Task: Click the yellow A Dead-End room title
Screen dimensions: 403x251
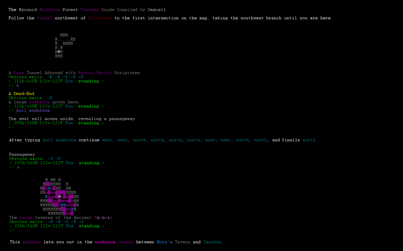Action: click(x=21, y=94)
